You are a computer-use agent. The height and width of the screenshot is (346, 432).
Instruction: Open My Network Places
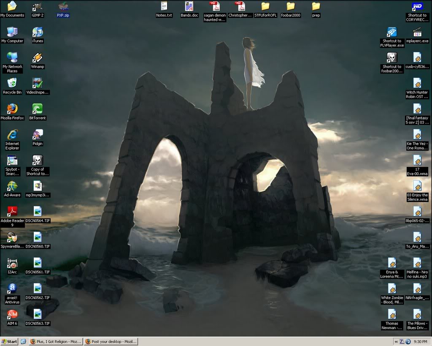pos(12,57)
